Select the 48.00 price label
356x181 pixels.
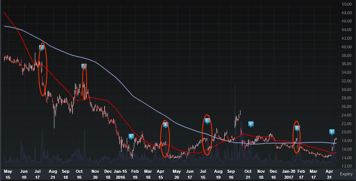[347, 13]
